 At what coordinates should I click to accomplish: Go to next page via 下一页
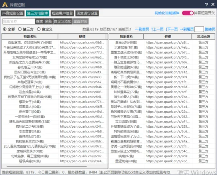(172, 29)
